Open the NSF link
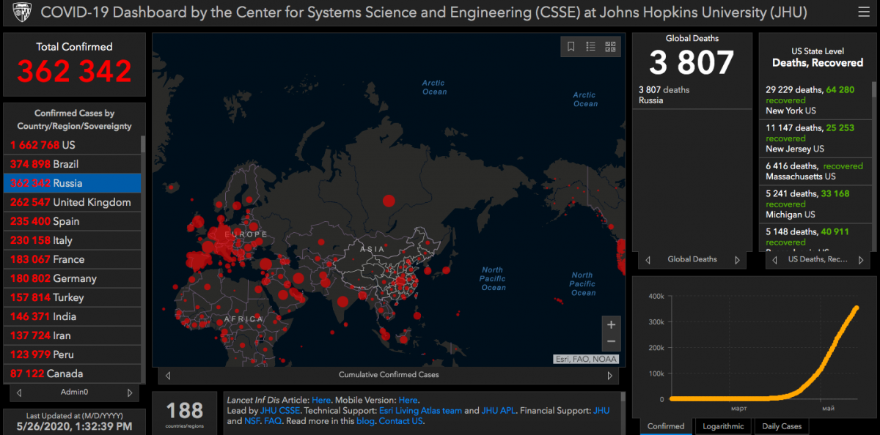This screenshot has width=880, height=435. pos(252,421)
